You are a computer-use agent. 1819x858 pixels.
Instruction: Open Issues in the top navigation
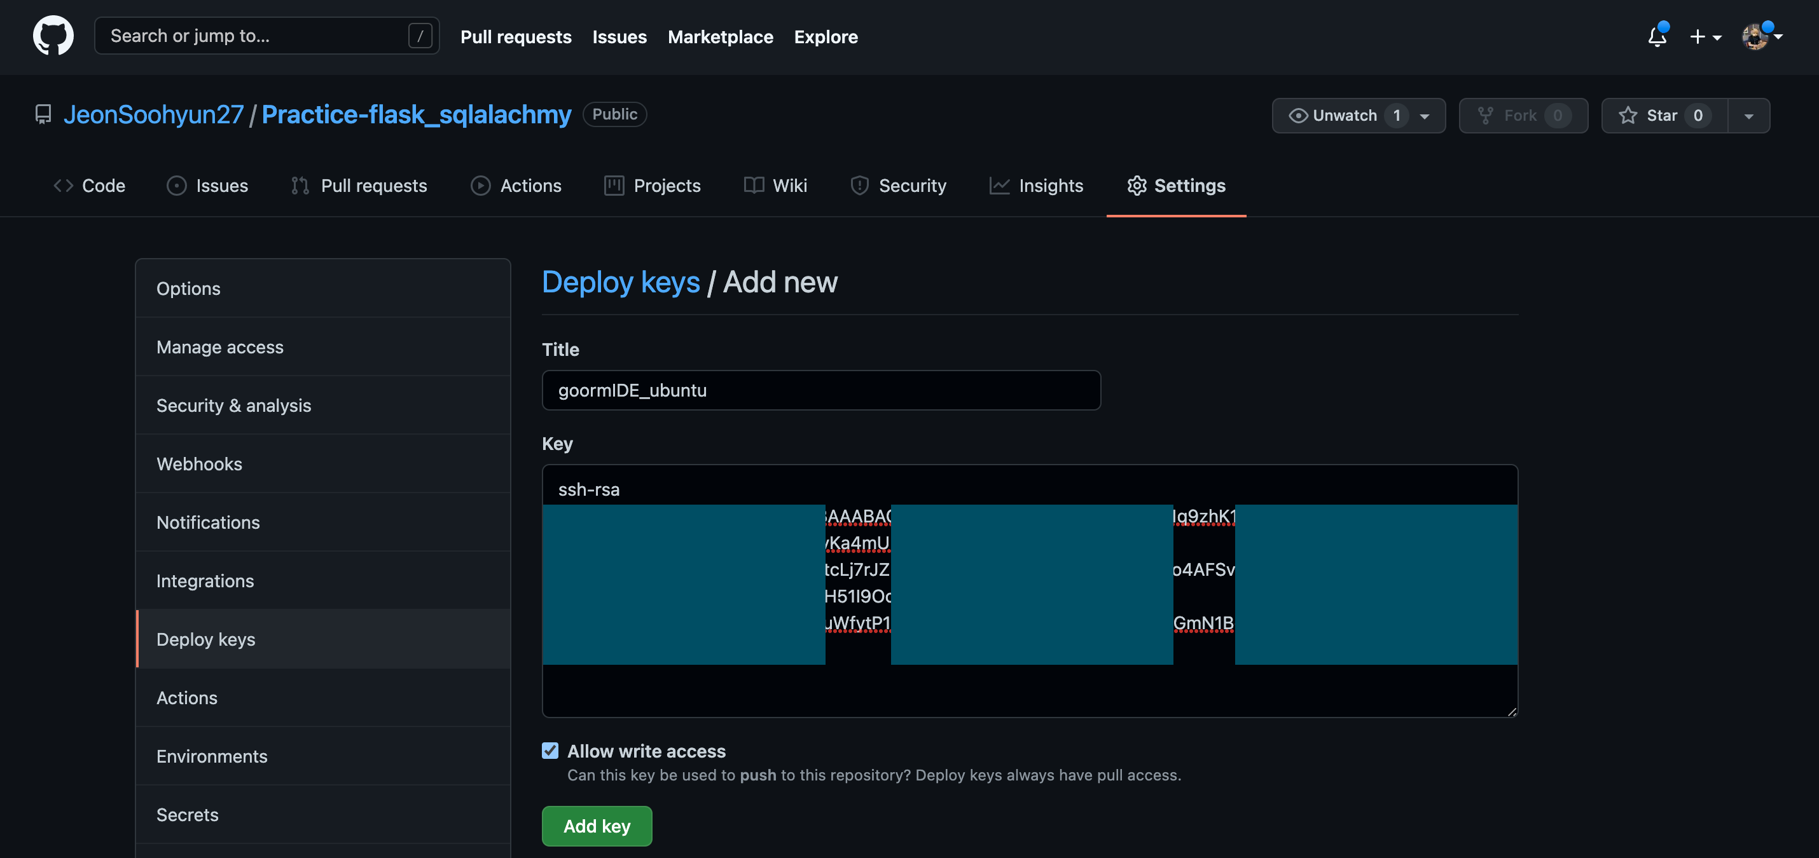(x=619, y=37)
